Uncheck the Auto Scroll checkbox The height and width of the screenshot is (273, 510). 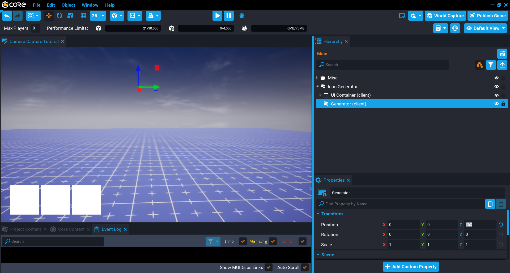[305, 267]
